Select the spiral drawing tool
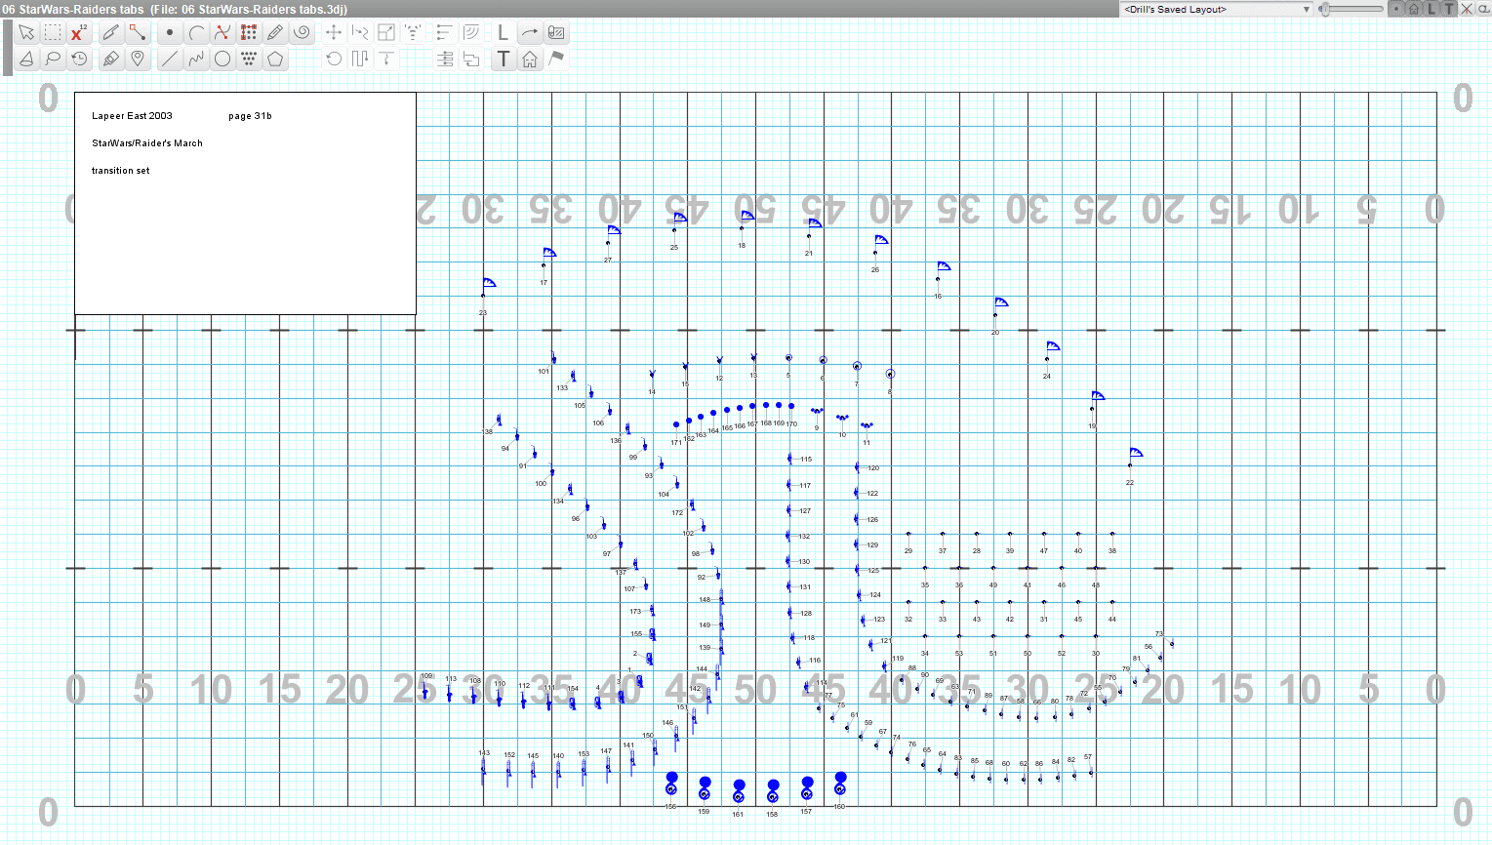 (302, 33)
